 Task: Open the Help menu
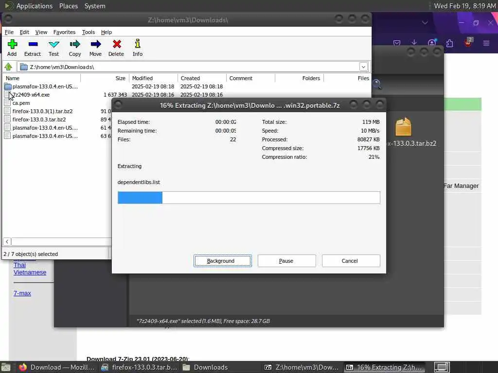(x=107, y=32)
